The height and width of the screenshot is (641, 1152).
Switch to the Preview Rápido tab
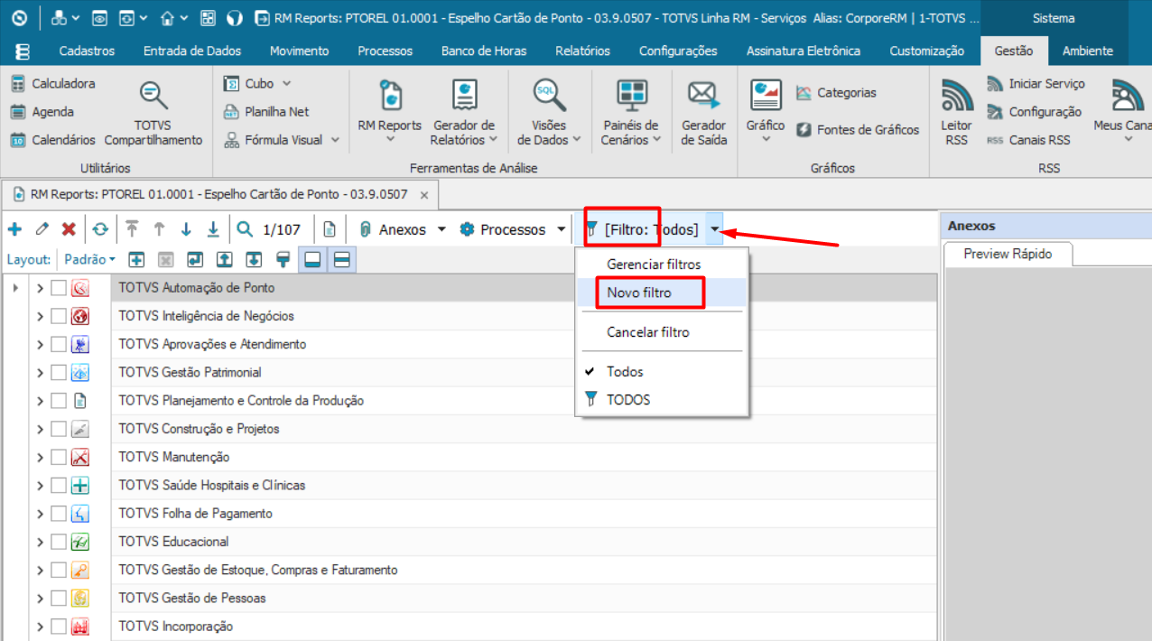pyautogui.click(x=1008, y=254)
